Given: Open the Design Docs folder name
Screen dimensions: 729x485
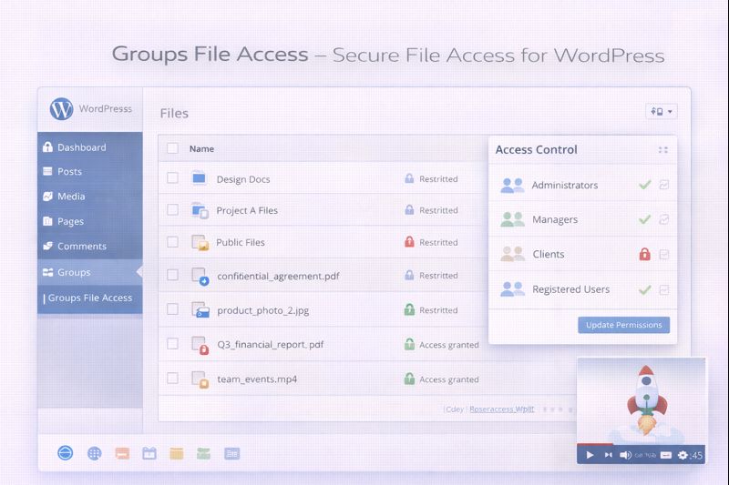Looking at the screenshot, I should click(x=243, y=179).
